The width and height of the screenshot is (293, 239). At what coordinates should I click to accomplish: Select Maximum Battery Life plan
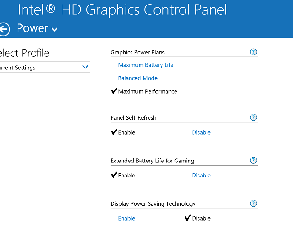[x=146, y=65]
